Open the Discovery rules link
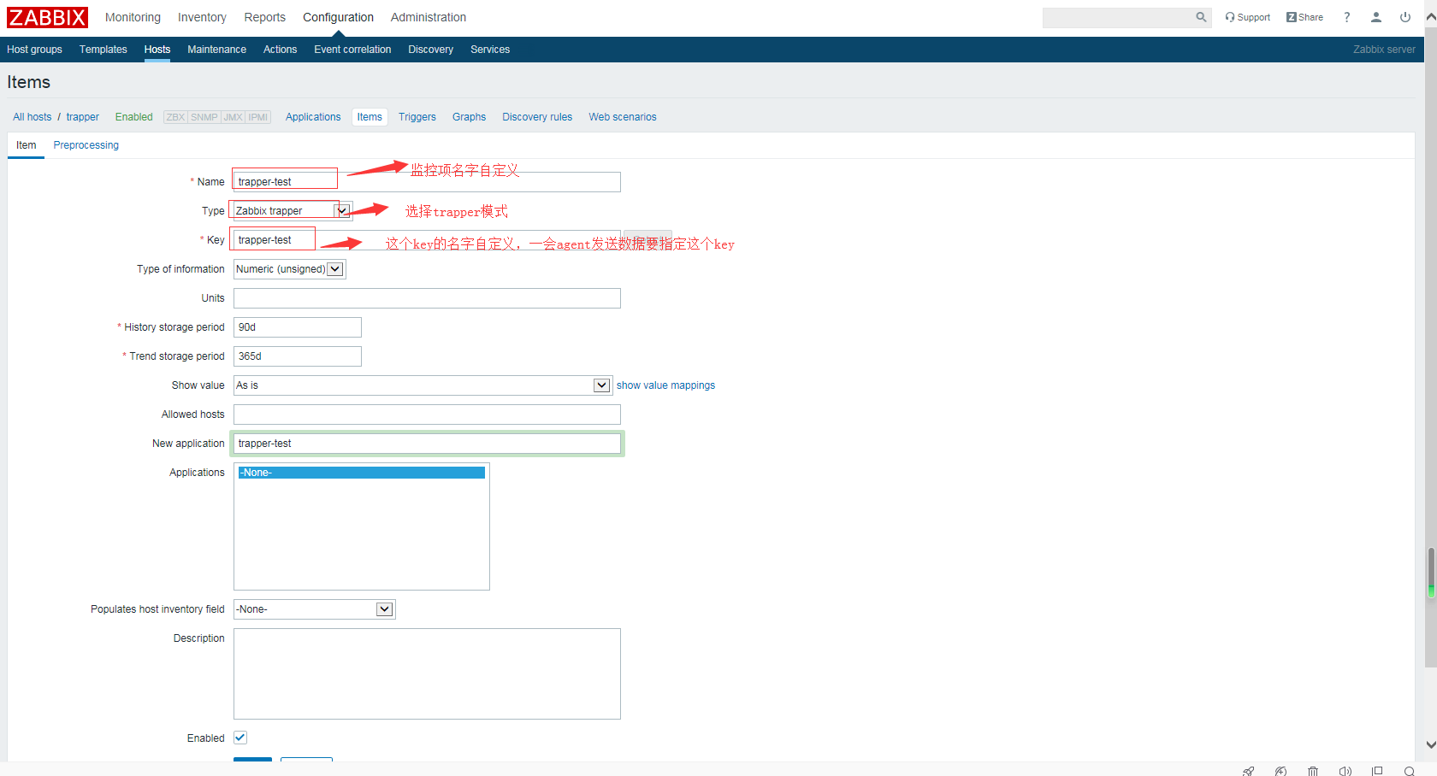1437x776 pixels. point(537,117)
